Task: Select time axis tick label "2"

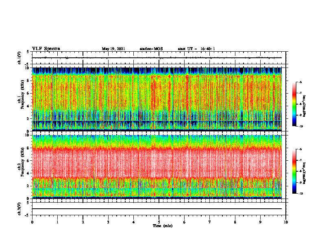Action: point(83,222)
